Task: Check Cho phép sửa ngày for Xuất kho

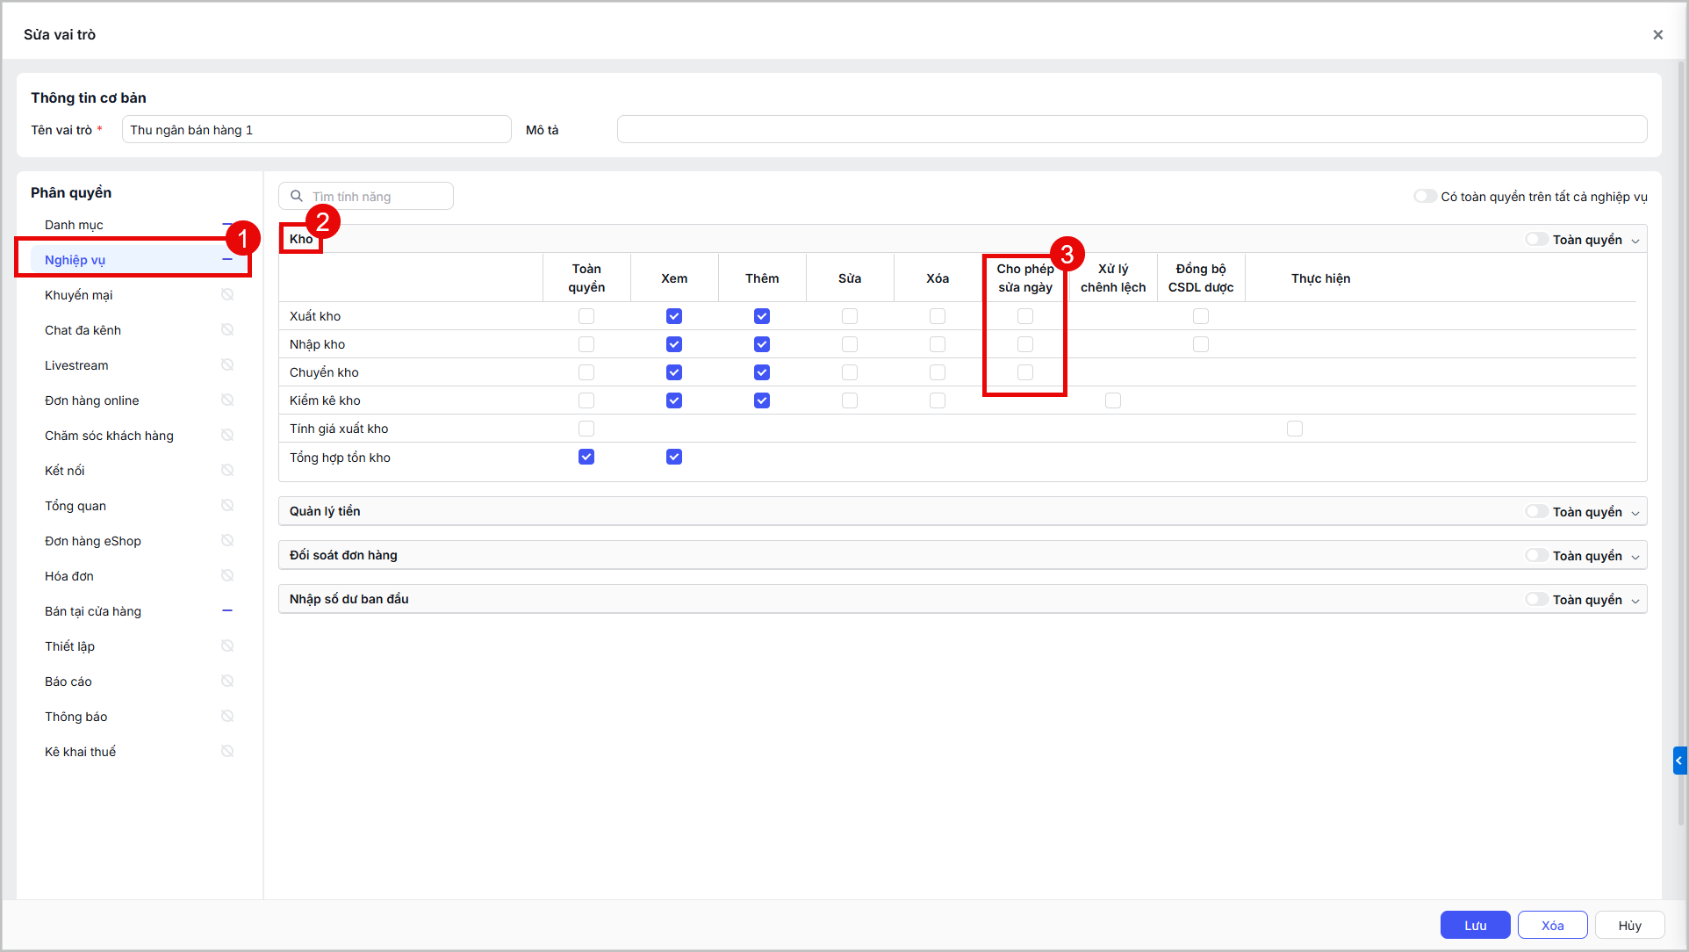Action: pos(1025,316)
